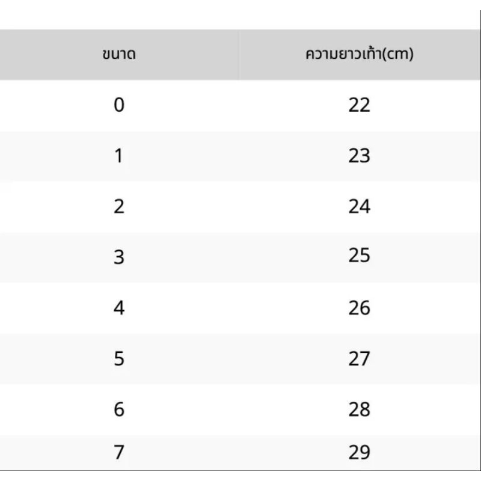Screen dimensions: 481x481
Task: Click the foot length 22 value
Action: tap(360, 105)
